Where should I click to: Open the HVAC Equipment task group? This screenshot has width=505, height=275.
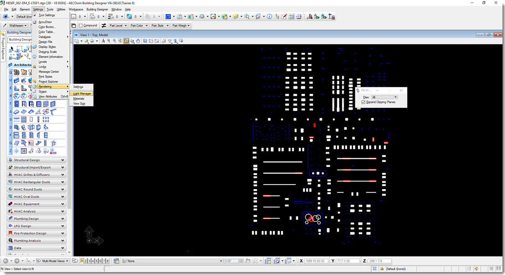[x=37, y=204]
